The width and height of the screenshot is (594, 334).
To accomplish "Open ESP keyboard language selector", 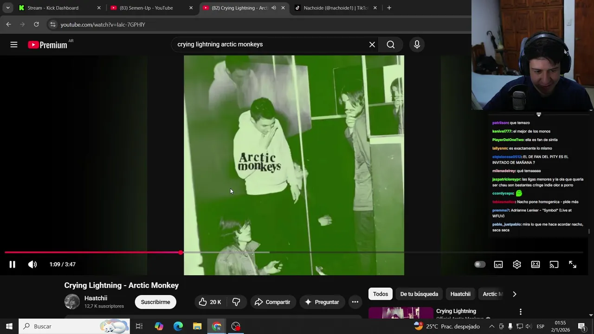I will 540,327.
